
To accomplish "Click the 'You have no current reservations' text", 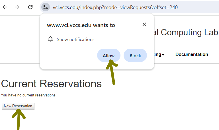I will pos(29,95).
